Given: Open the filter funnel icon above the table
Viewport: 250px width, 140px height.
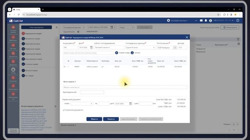Looking at the screenshot, I should click(238, 39).
